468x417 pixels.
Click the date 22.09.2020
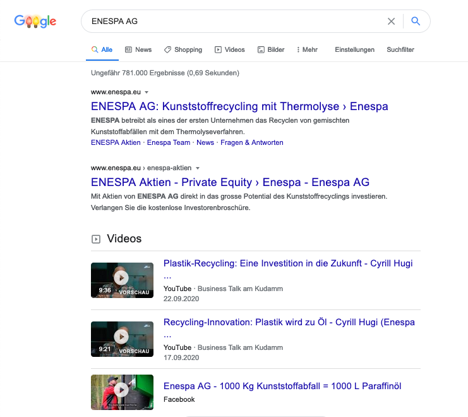[181, 299]
